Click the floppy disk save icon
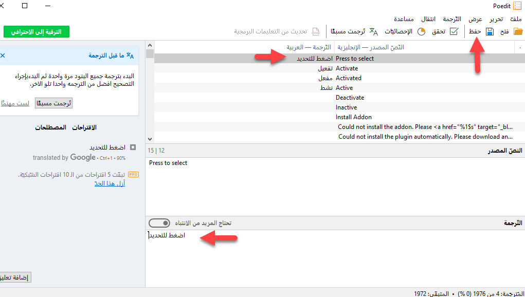 (490, 31)
